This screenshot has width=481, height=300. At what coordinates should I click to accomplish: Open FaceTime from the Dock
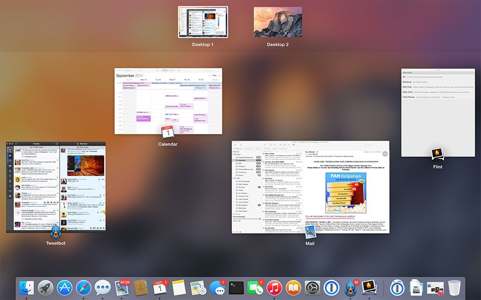point(254,288)
